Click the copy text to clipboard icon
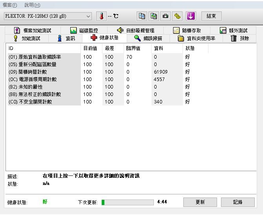The image size is (263, 216). (x=142, y=16)
